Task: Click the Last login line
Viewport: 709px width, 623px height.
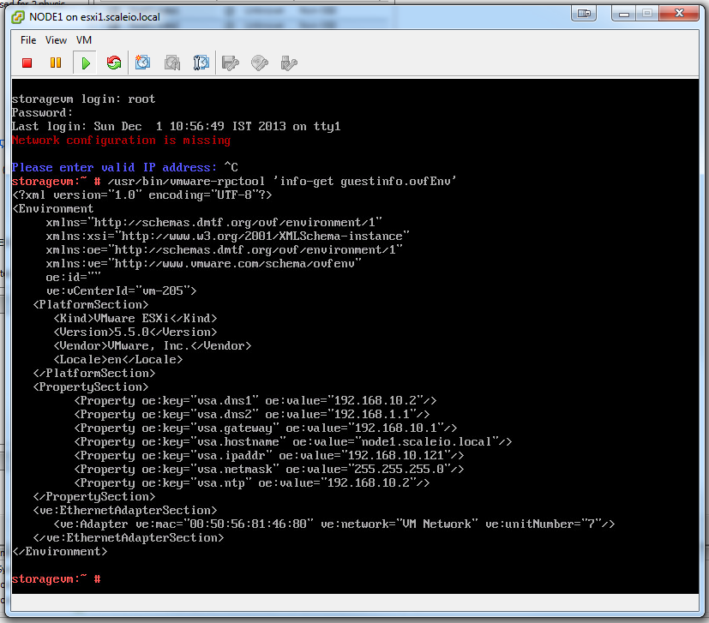Action: pyautogui.click(x=177, y=127)
